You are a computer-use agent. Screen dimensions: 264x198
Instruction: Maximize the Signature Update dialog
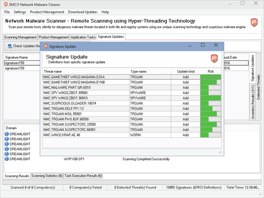[x=203, y=45]
